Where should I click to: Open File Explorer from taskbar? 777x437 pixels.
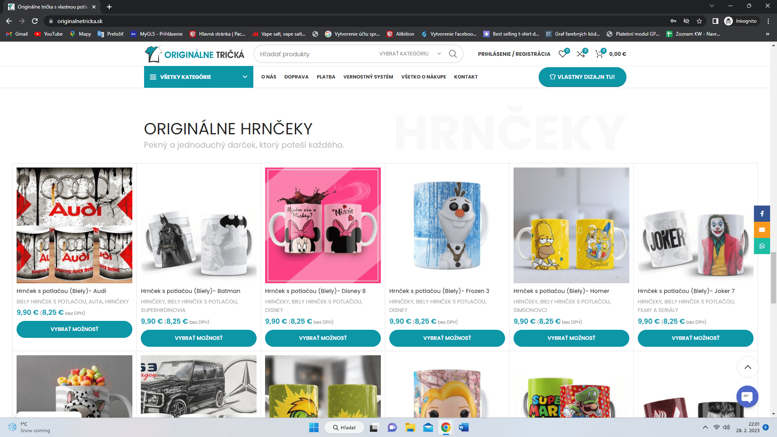point(410,427)
